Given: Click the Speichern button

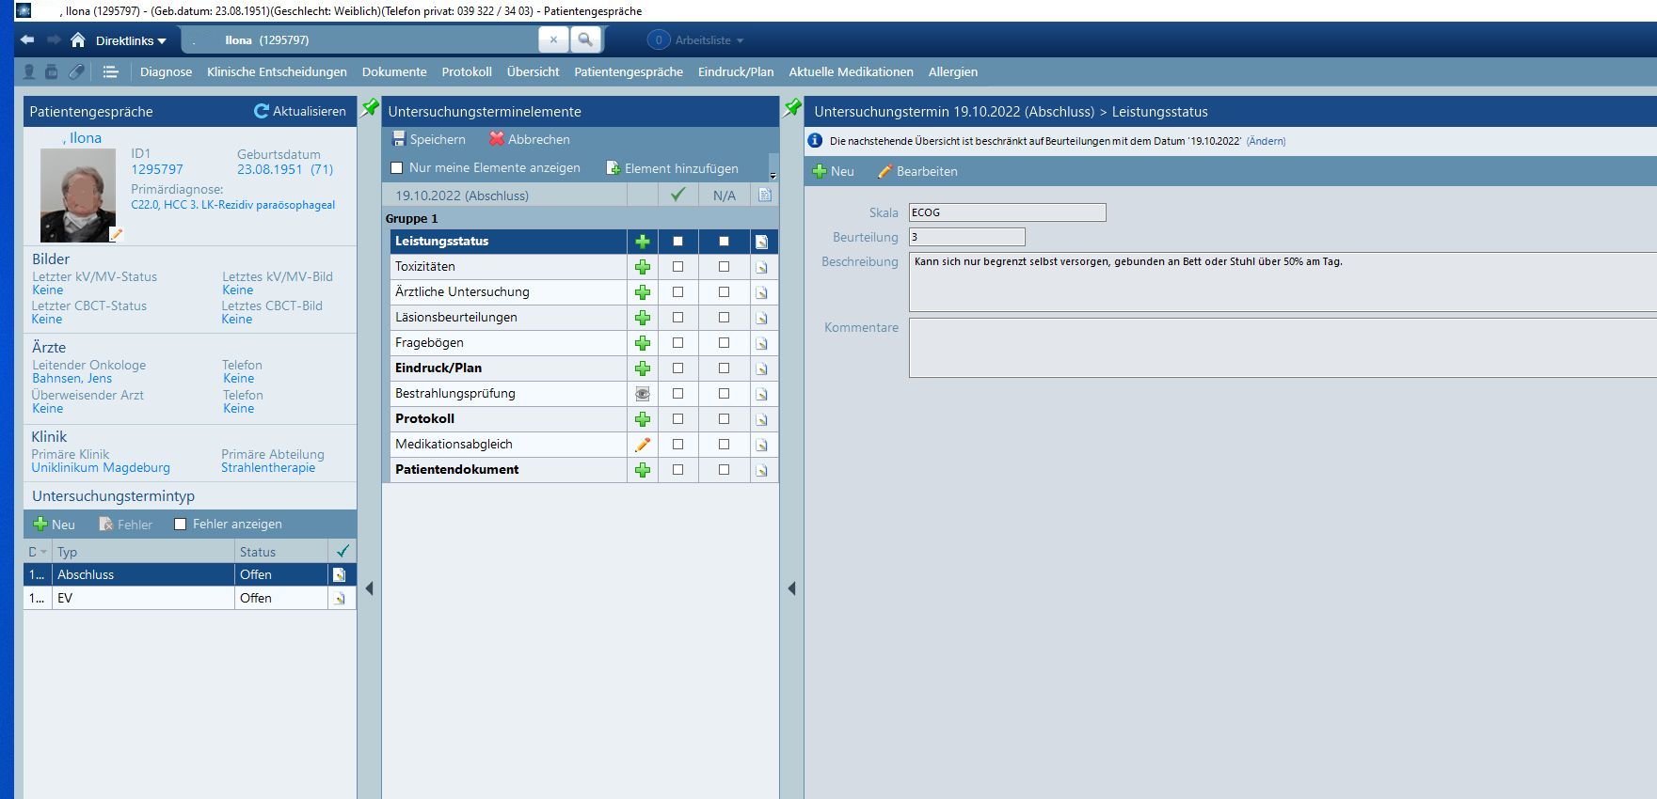Looking at the screenshot, I should click(429, 139).
